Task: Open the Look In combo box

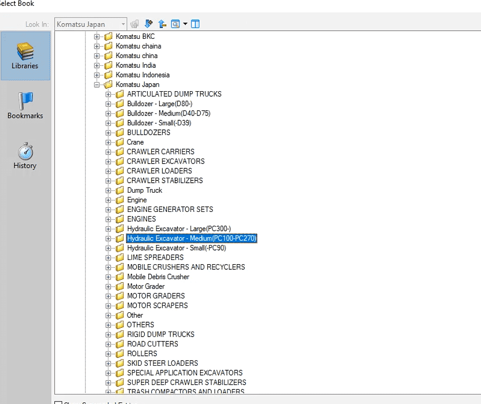Action: (91, 24)
